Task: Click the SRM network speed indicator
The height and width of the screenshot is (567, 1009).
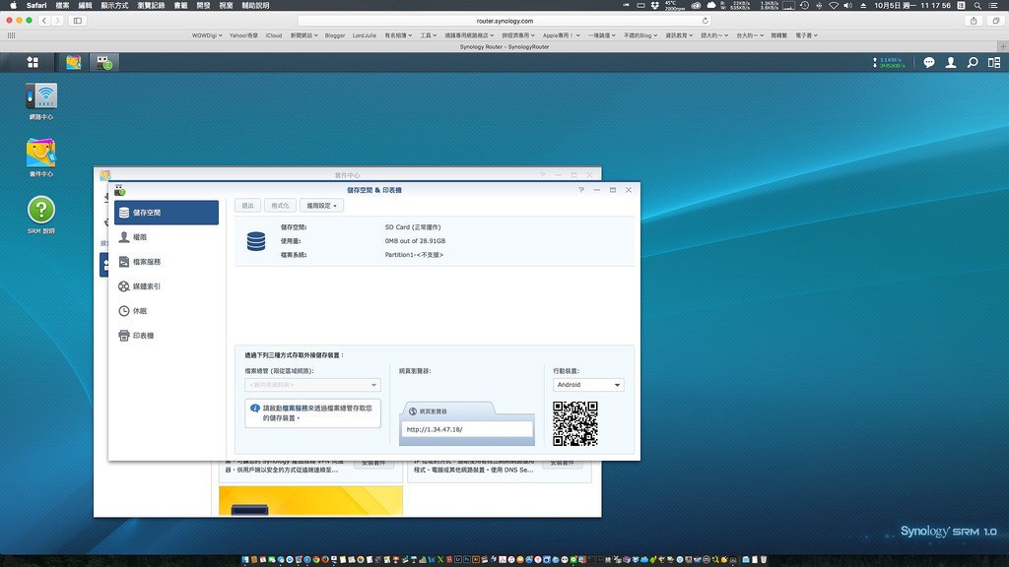Action: pos(889,62)
